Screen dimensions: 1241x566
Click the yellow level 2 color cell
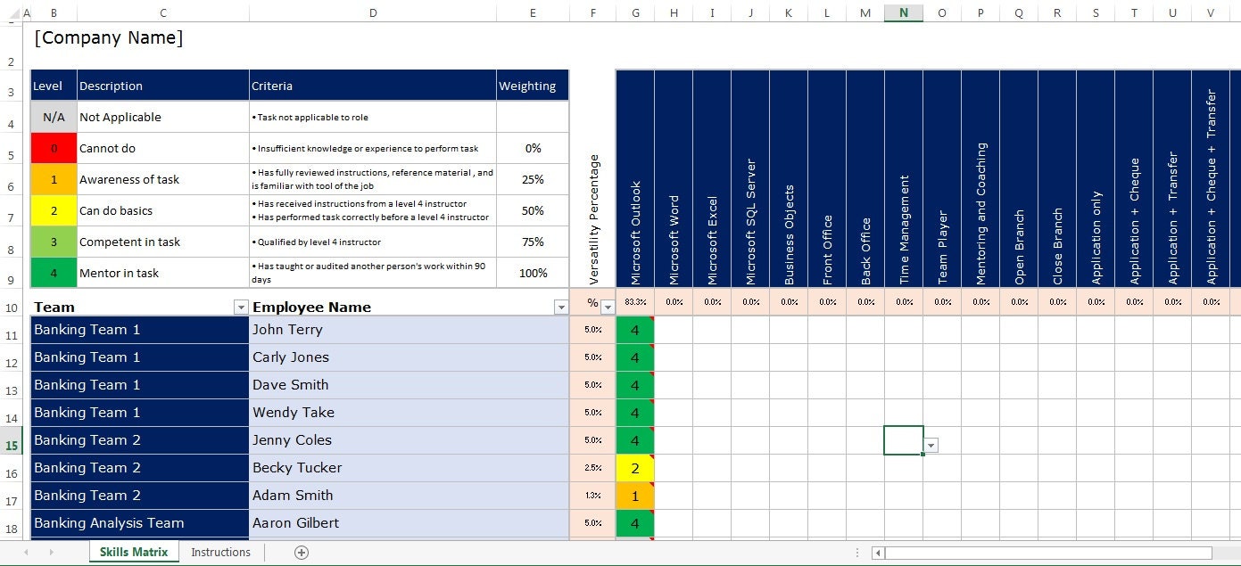tap(54, 210)
